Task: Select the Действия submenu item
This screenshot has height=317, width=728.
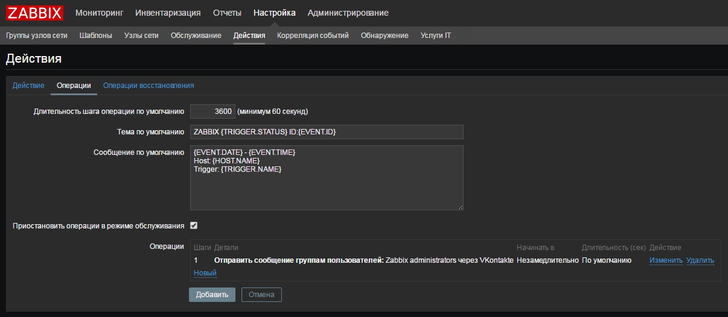Action: [x=249, y=36]
